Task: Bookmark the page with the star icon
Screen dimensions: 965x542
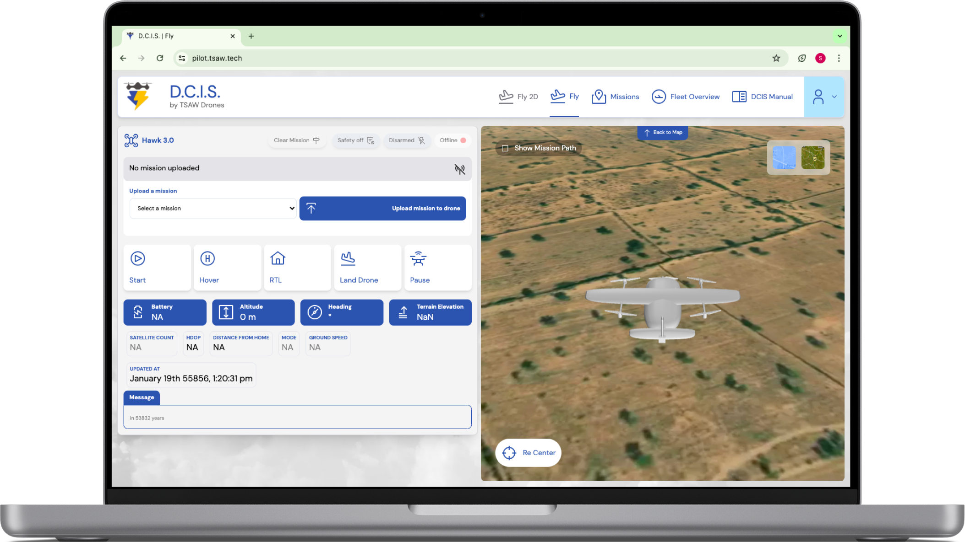Action: (x=776, y=58)
